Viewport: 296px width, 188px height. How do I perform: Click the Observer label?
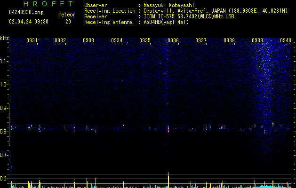click(x=96, y=5)
